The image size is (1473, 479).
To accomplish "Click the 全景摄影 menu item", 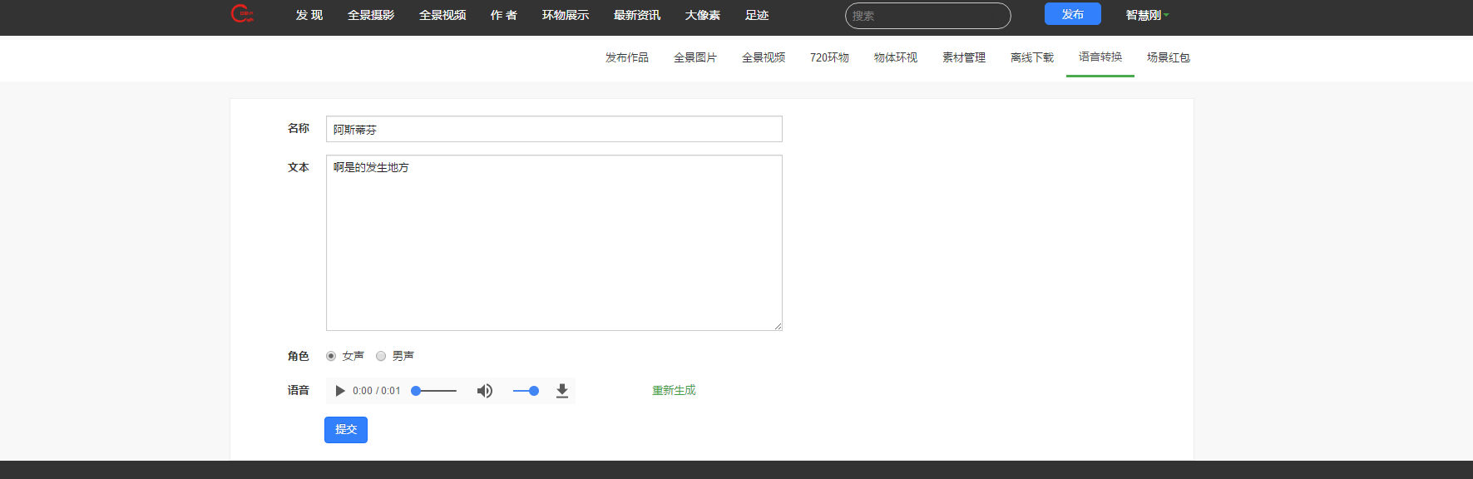I will [x=371, y=15].
